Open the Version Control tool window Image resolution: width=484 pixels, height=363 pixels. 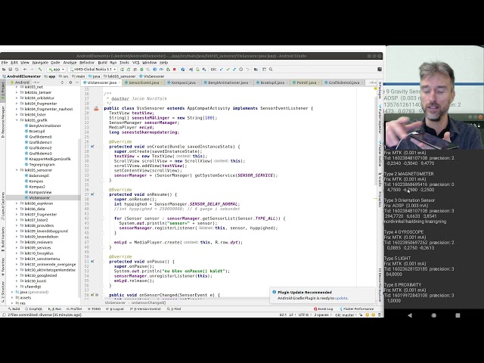coord(145,309)
